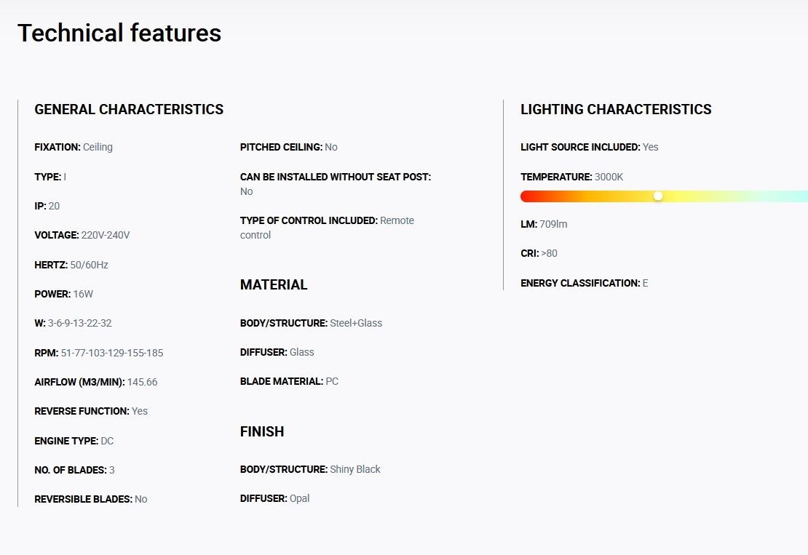The height and width of the screenshot is (555, 808).
Task: Click the Temperature 3000K label
Action: (572, 177)
